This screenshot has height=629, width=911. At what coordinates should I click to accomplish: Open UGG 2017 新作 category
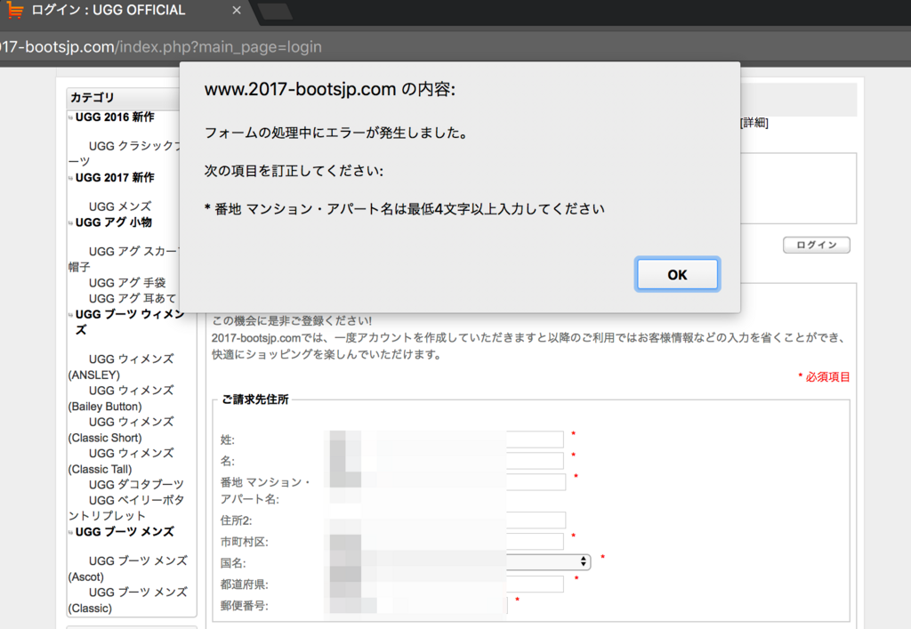[x=115, y=177]
